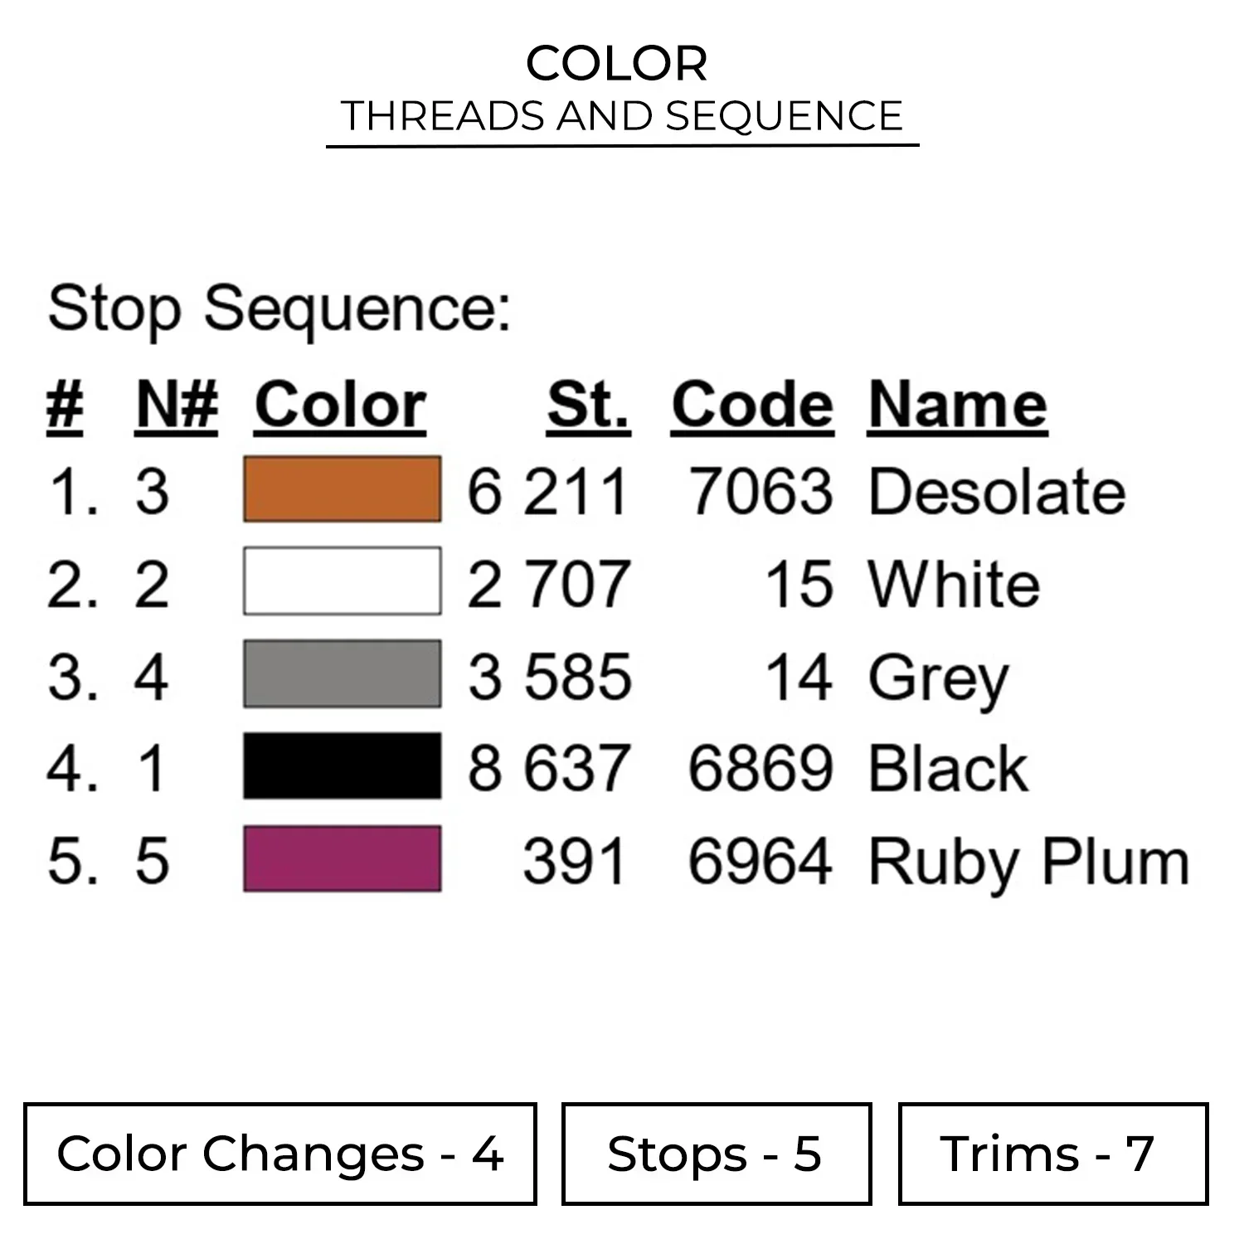Select the White thread color swatch
This screenshot has width=1244, height=1244.
(x=342, y=581)
